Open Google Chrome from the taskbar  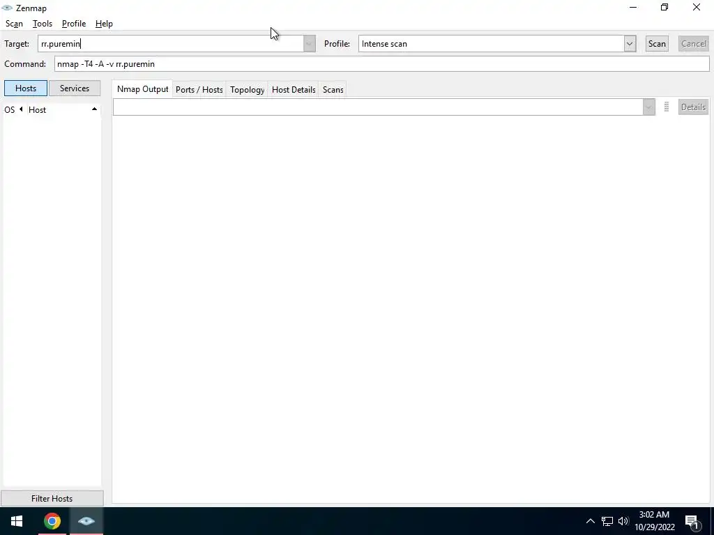pos(52,521)
